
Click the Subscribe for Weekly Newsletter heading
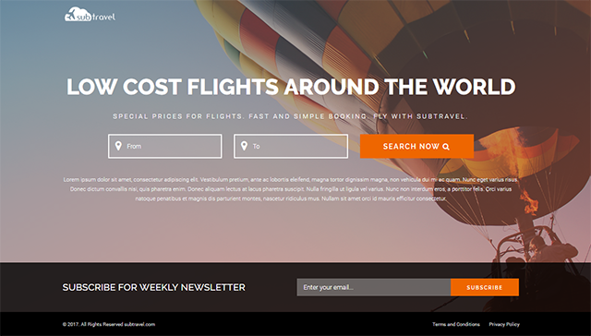pos(154,287)
